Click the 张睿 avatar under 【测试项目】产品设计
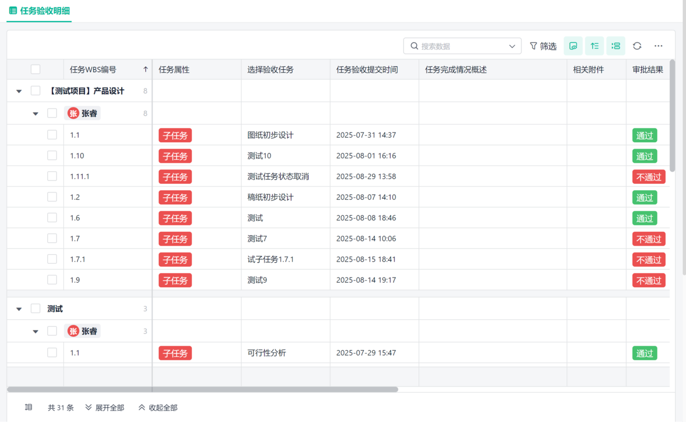 coord(73,114)
